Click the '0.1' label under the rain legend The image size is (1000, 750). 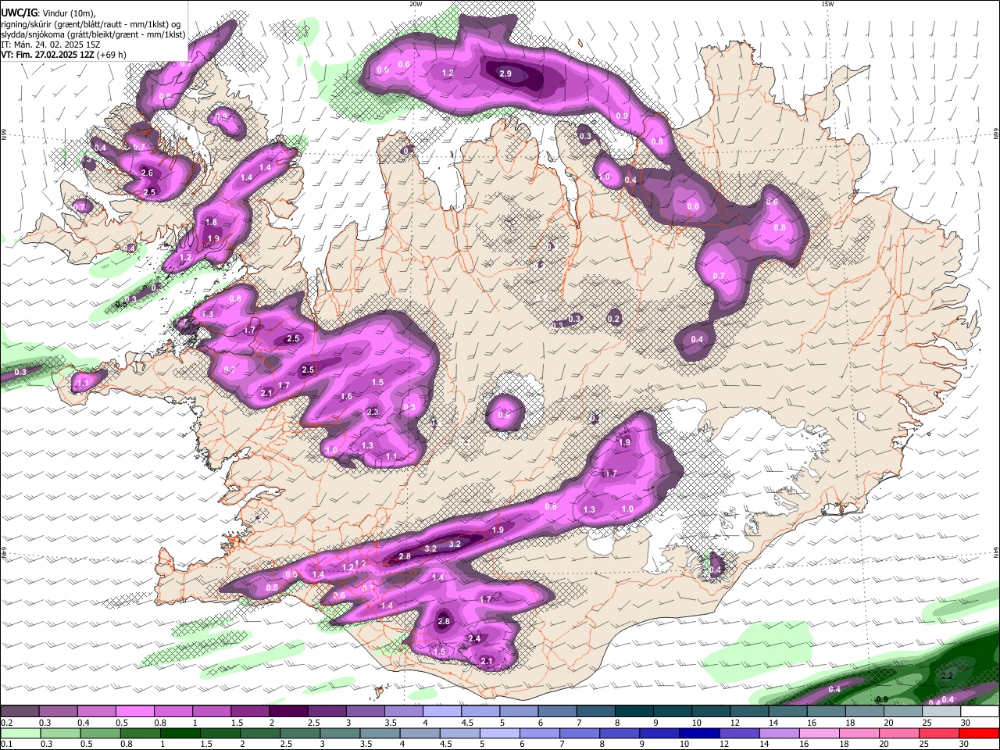(x=5, y=744)
